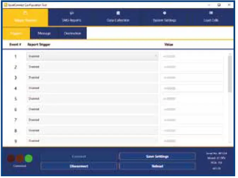This screenshot has width=238, height=178.
Task: Open the Report Trigger dropdown for event 9
Action: click(x=92, y=141)
